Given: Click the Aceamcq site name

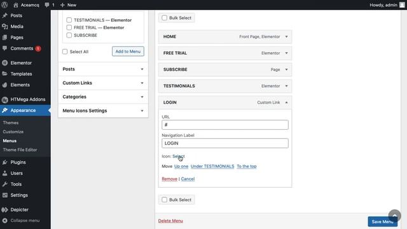Looking at the screenshot, I should [30, 5].
